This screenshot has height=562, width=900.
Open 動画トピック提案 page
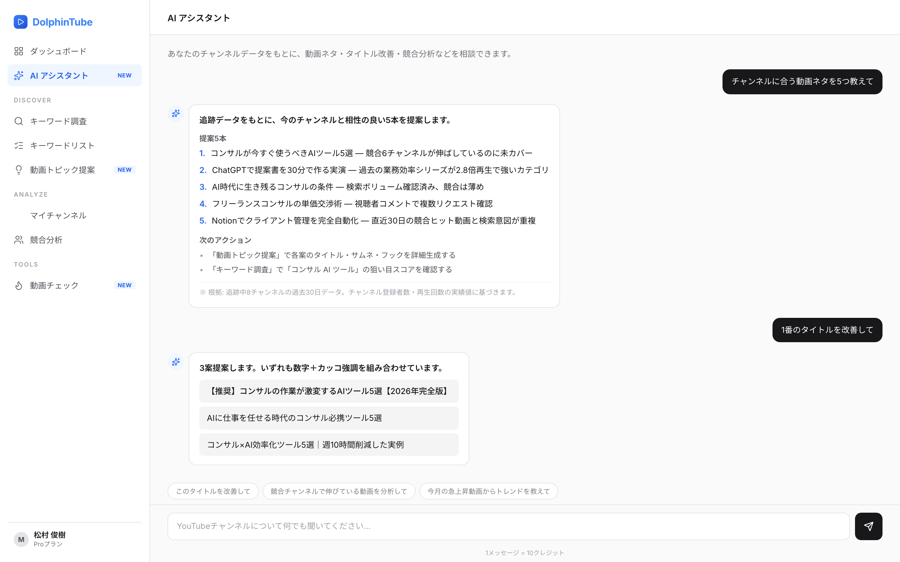click(x=74, y=170)
